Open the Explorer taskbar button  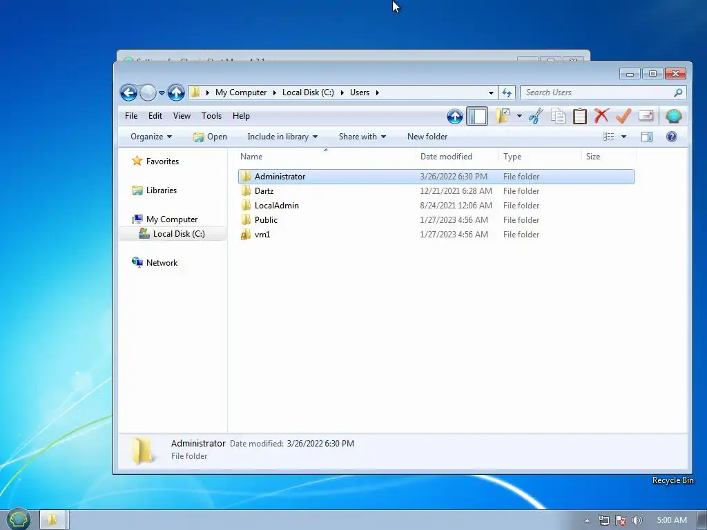(54, 520)
